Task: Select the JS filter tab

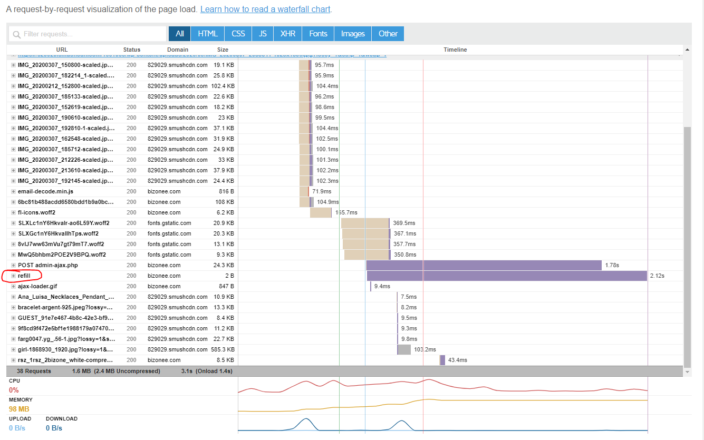Action: (263, 34)
